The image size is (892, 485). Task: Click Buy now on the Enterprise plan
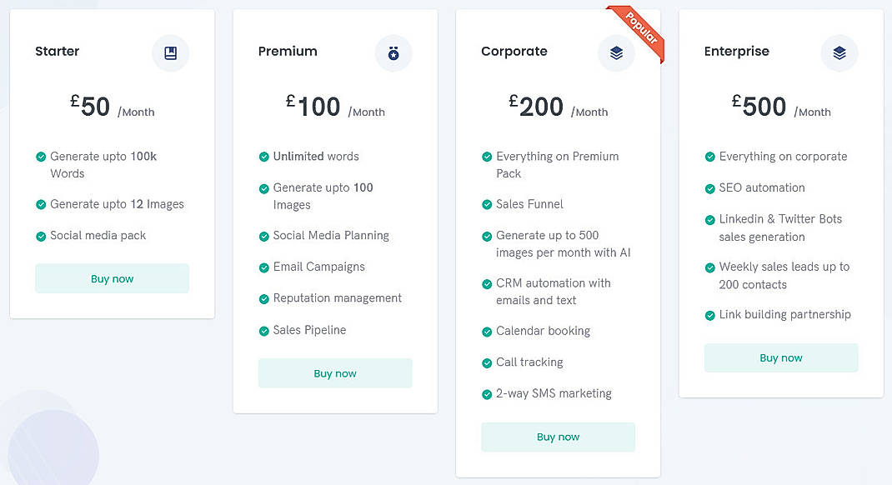point(781,357)
